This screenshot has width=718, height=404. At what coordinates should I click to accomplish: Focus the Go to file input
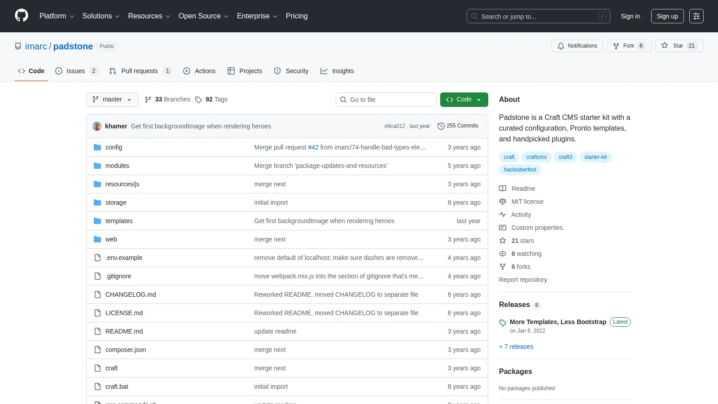click(386, 100)
